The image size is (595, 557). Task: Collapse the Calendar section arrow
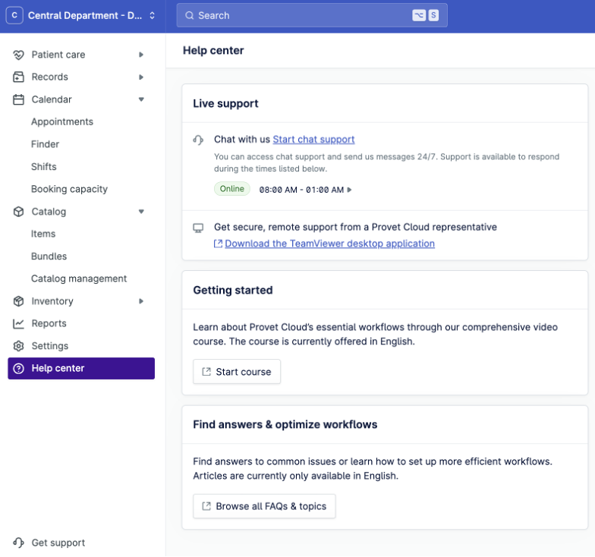coord(141,99)
